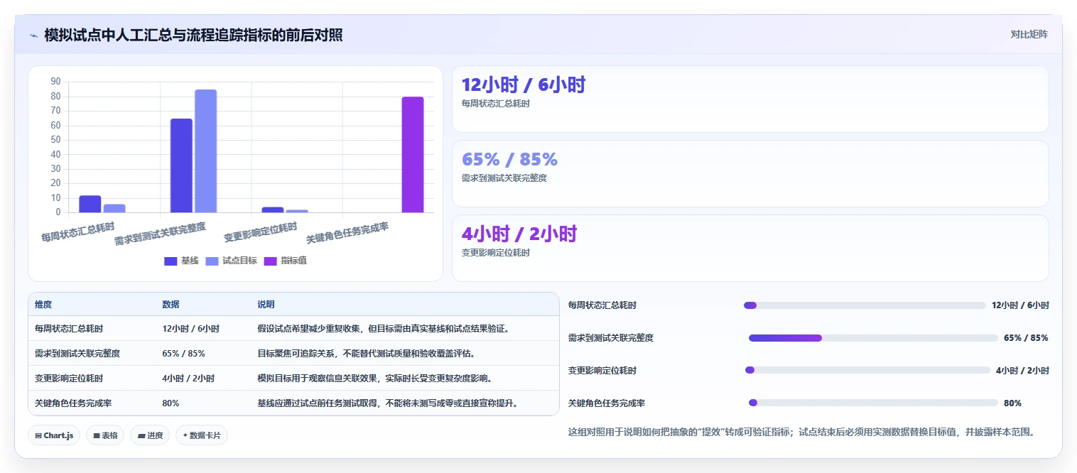Screen dimensions: 1077x473
Task: Click the 说明 column header
Action: tap(266, 305)
